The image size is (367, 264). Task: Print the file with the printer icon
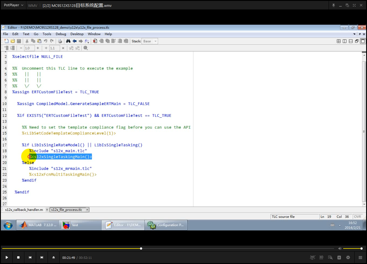coord(60,41)
